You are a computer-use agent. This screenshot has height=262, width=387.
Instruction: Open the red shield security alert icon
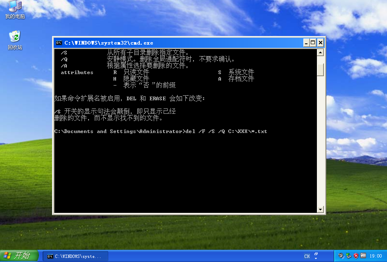pyautogui.click(x=356, y=256)
